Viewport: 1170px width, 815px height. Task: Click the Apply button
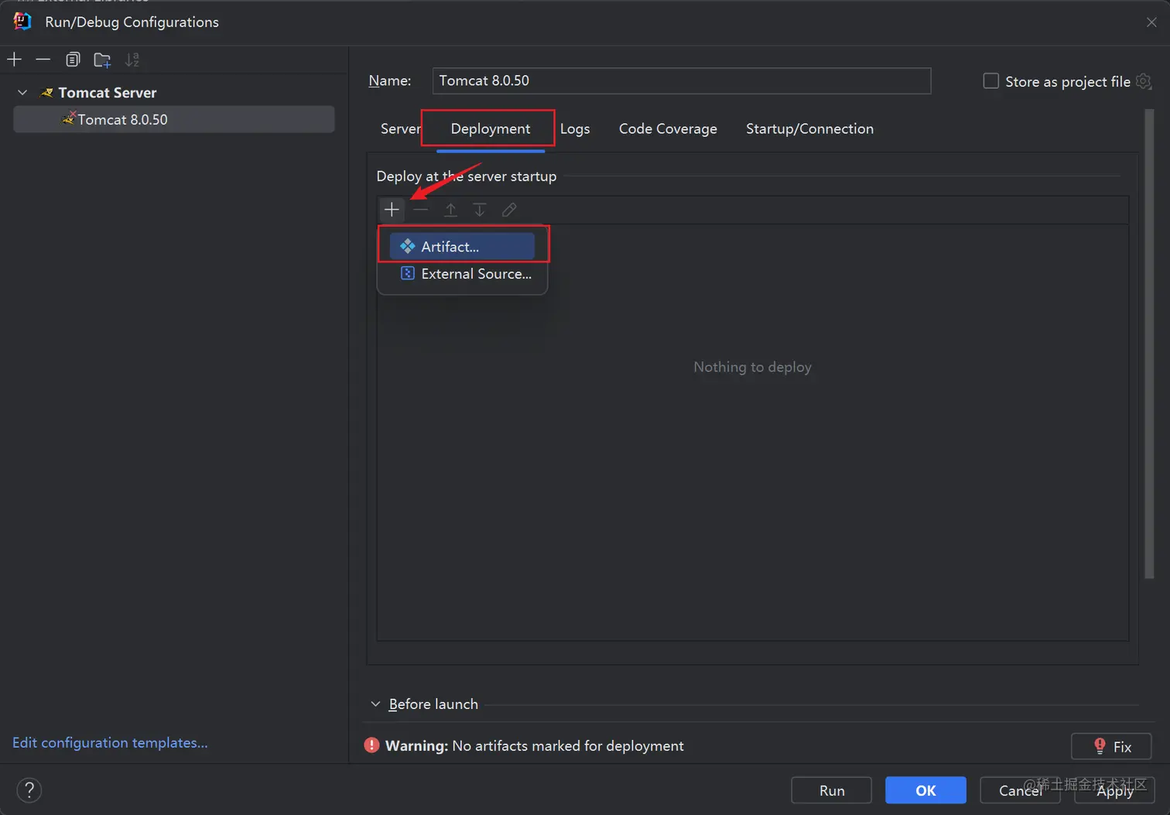pos(1114,790)
